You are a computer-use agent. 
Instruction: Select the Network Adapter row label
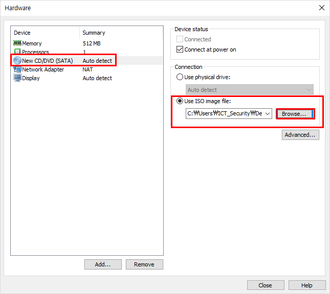(x=43, y=69)
